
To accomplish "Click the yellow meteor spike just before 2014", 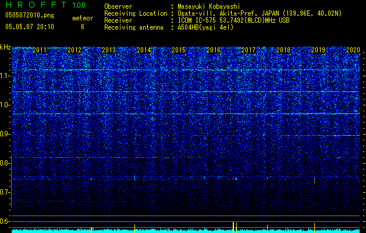I will point(134,228).
